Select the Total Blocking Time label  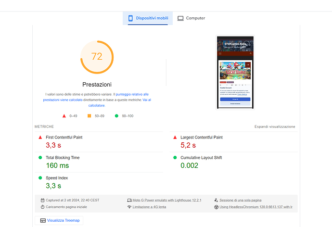tap(63, 158)
